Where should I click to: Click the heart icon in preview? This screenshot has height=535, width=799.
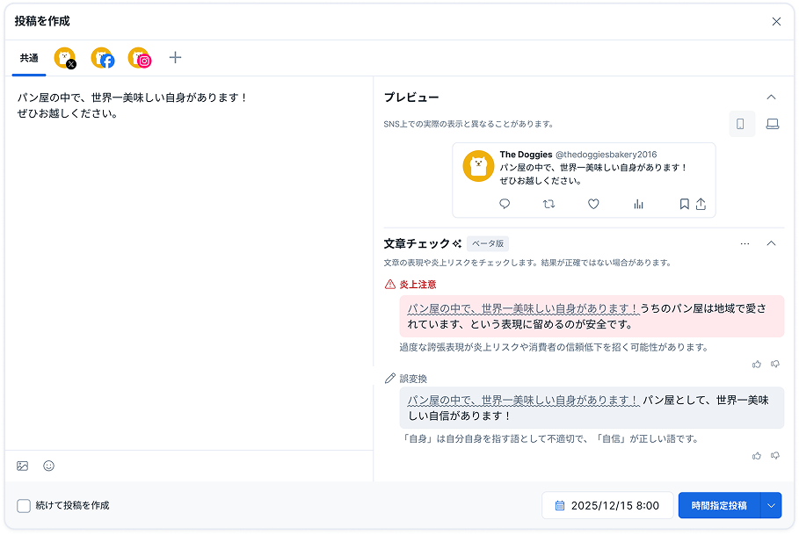(593, 204)
